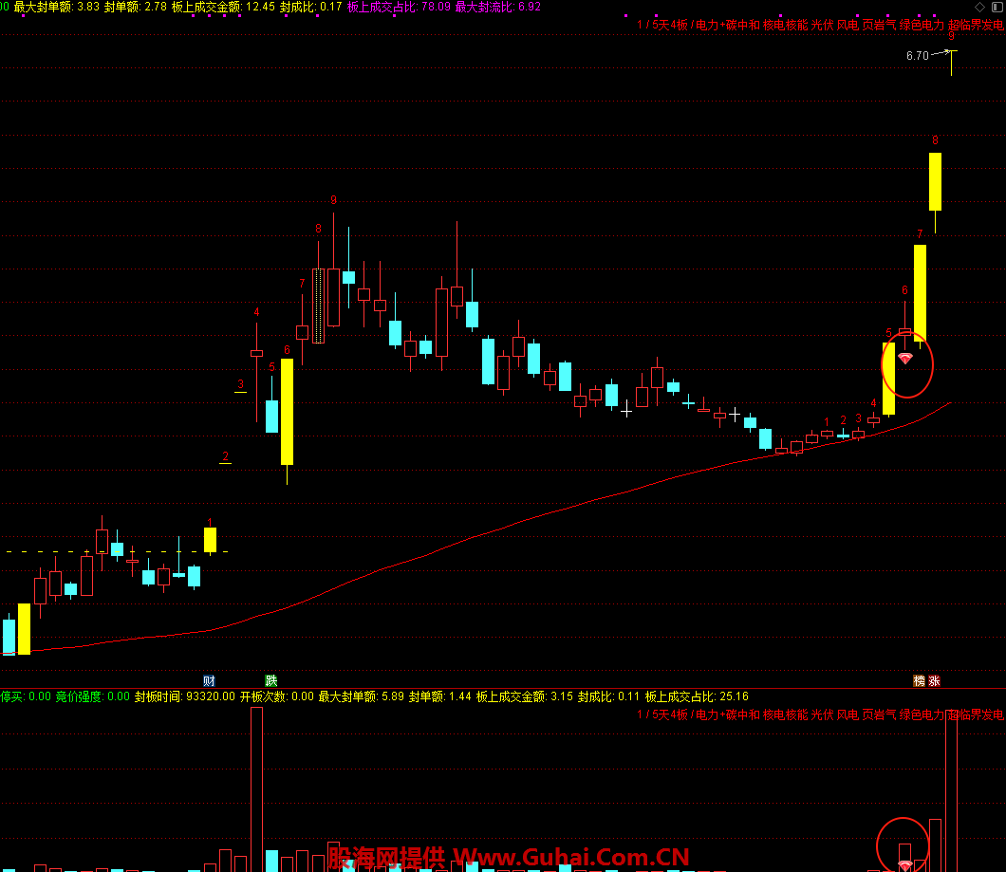
Task: Toggle the side panel layout icon
Action: coord(997,7)
